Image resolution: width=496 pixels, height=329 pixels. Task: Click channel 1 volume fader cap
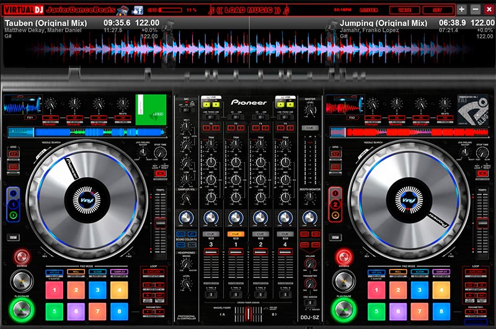[x=236, y=252]
